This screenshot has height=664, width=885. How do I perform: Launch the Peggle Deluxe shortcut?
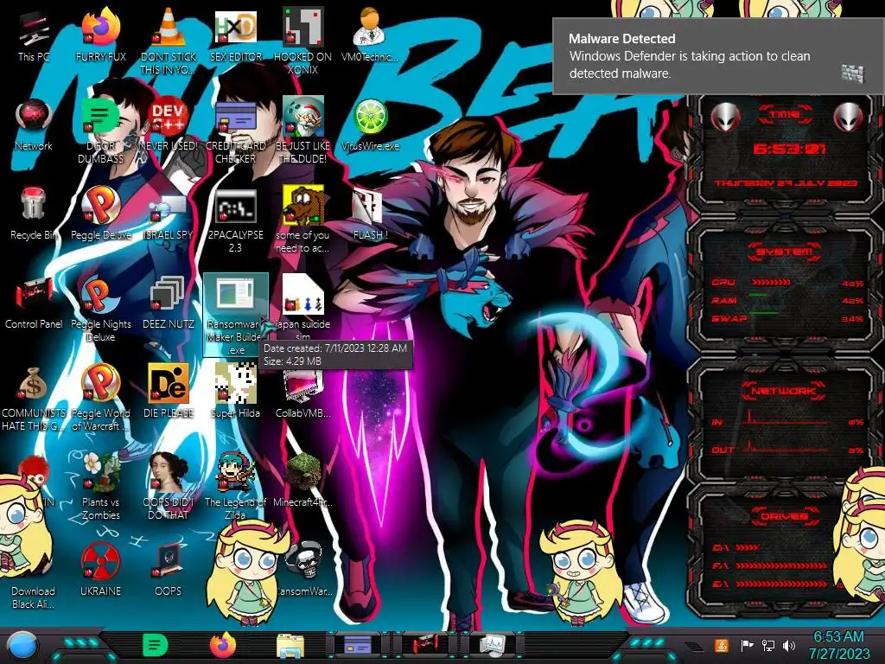(x=100, y=213)
